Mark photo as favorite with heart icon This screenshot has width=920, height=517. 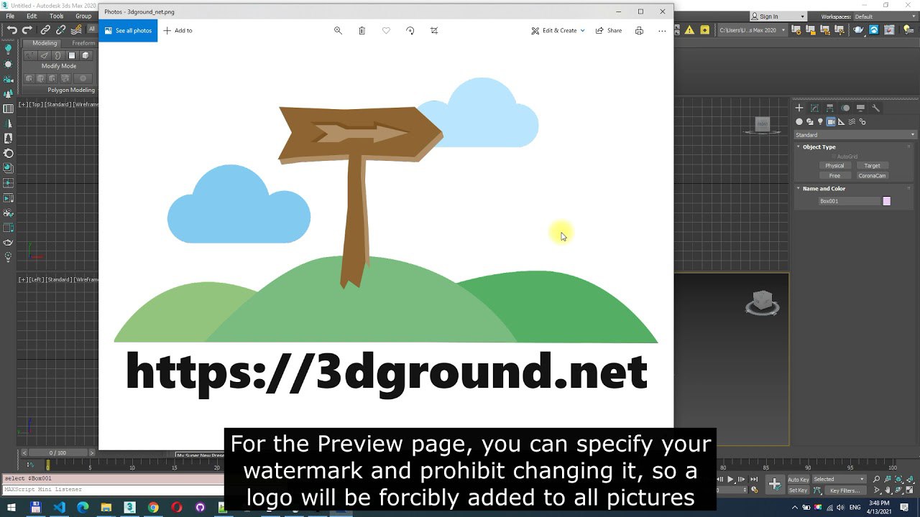386,31
